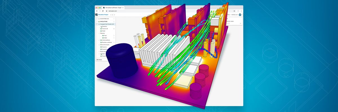Collapse the Materials tree node
Image resolution: width=338 pixels, height=112 pixels.
tap(99, 33)
